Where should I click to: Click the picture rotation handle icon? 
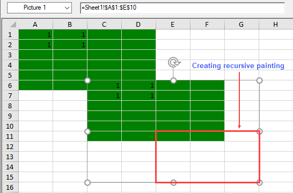click(174, 62)
